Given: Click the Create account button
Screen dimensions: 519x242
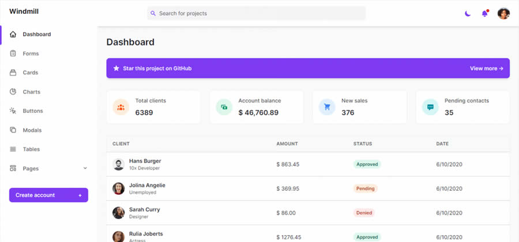Looking at the screenshot, I should (x=48, y=195).
